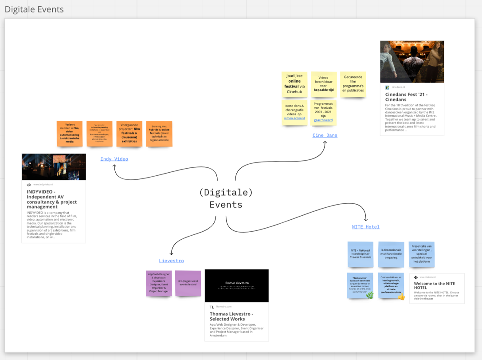Click the NITE Hotel card favicon
Image resolution: width=482 pixels, height=360 pixels.
415,277
